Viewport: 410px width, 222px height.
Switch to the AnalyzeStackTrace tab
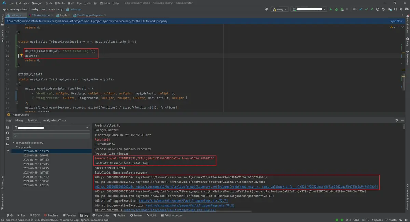[x=55, y=120]
